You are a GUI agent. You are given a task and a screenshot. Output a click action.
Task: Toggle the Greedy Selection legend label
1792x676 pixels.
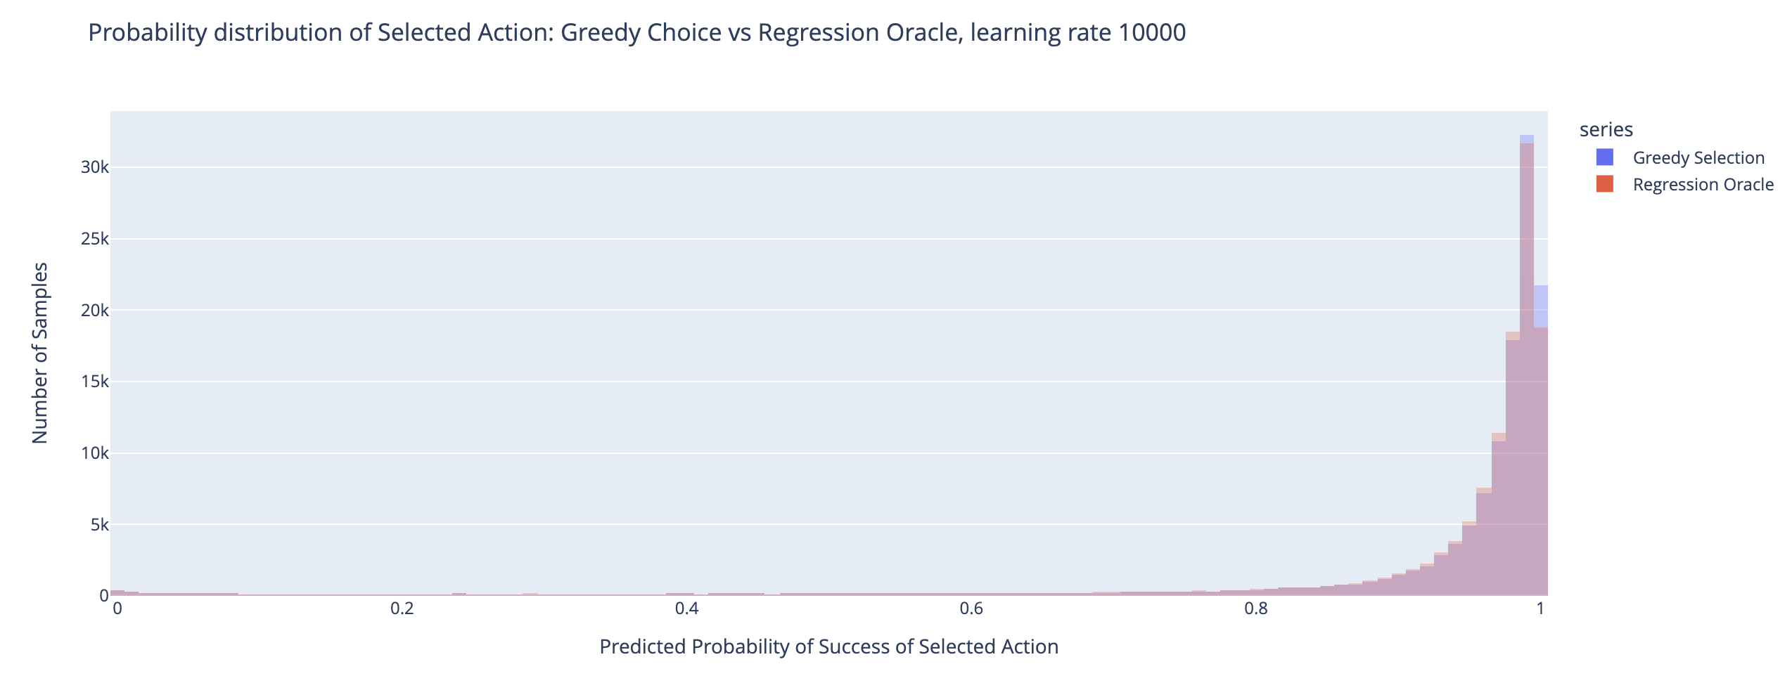(x=1698, y=158)
